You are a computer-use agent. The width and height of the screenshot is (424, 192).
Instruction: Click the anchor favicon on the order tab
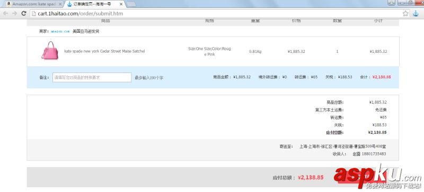69,4
